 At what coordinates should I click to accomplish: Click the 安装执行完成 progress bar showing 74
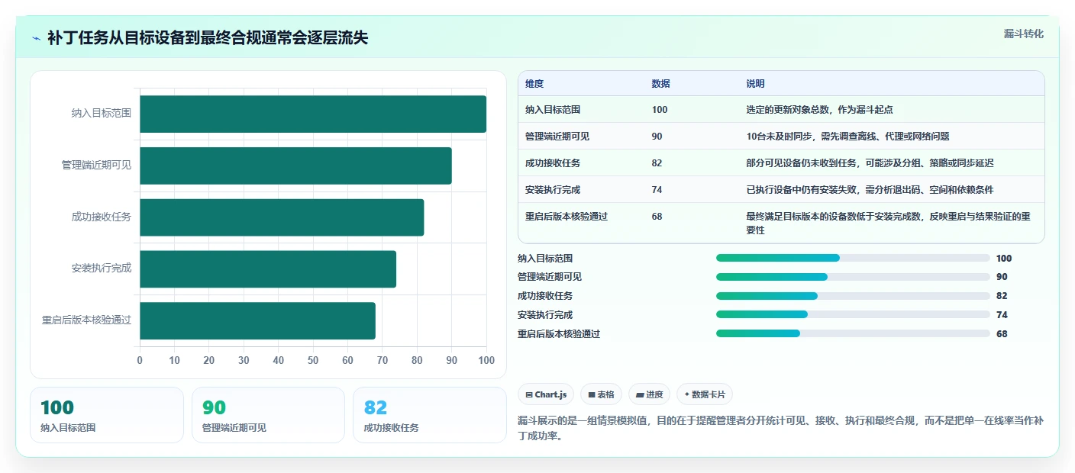pos(853,314)
